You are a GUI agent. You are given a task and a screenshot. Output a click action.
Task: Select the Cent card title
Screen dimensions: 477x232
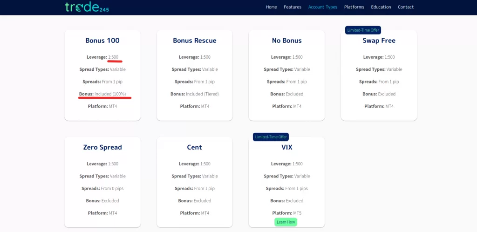click(x=195, y=147)
